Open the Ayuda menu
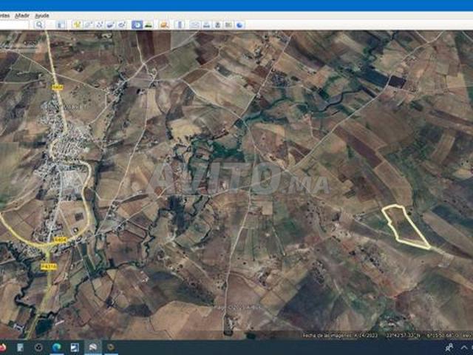 tap(42, 15)
